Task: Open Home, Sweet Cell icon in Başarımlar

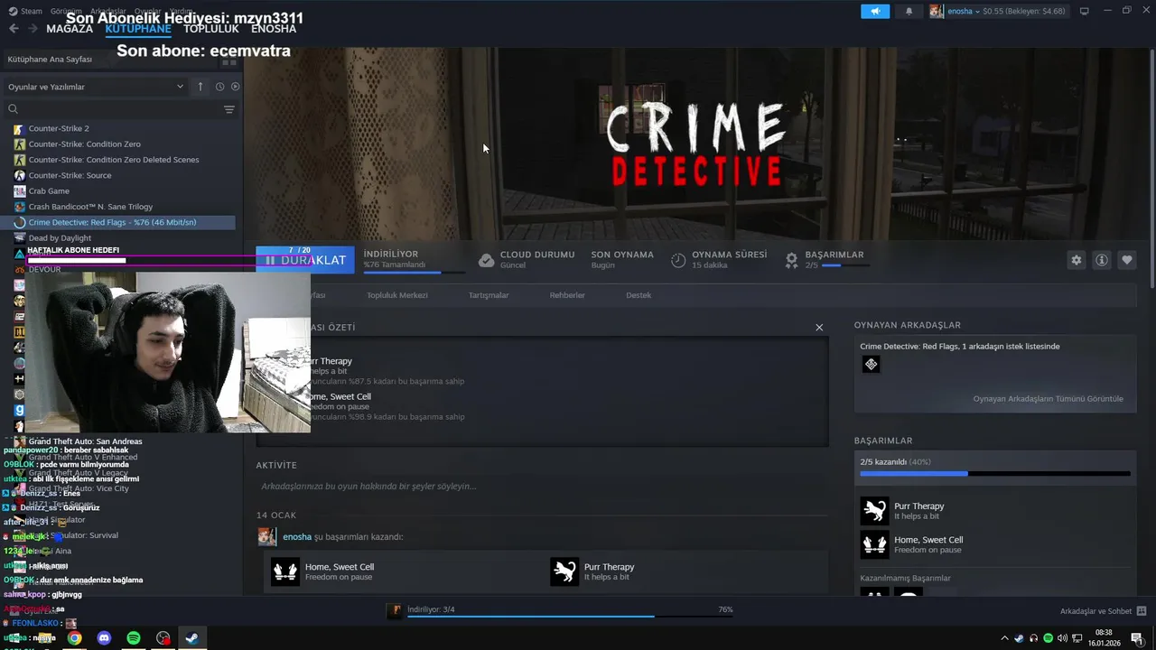Action: [874, 544]
